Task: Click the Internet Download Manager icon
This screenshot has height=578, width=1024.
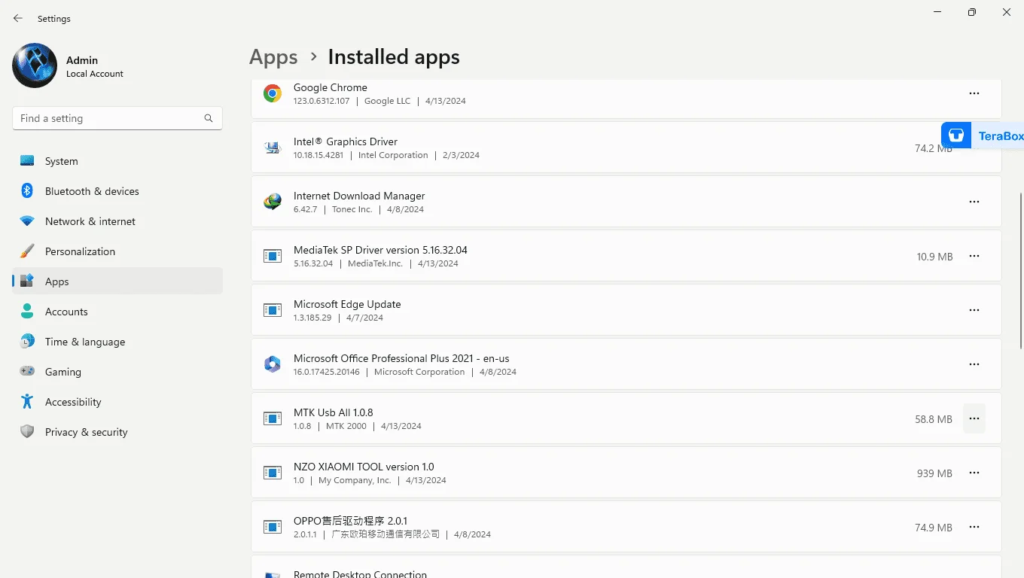Action: pos(273,202)
